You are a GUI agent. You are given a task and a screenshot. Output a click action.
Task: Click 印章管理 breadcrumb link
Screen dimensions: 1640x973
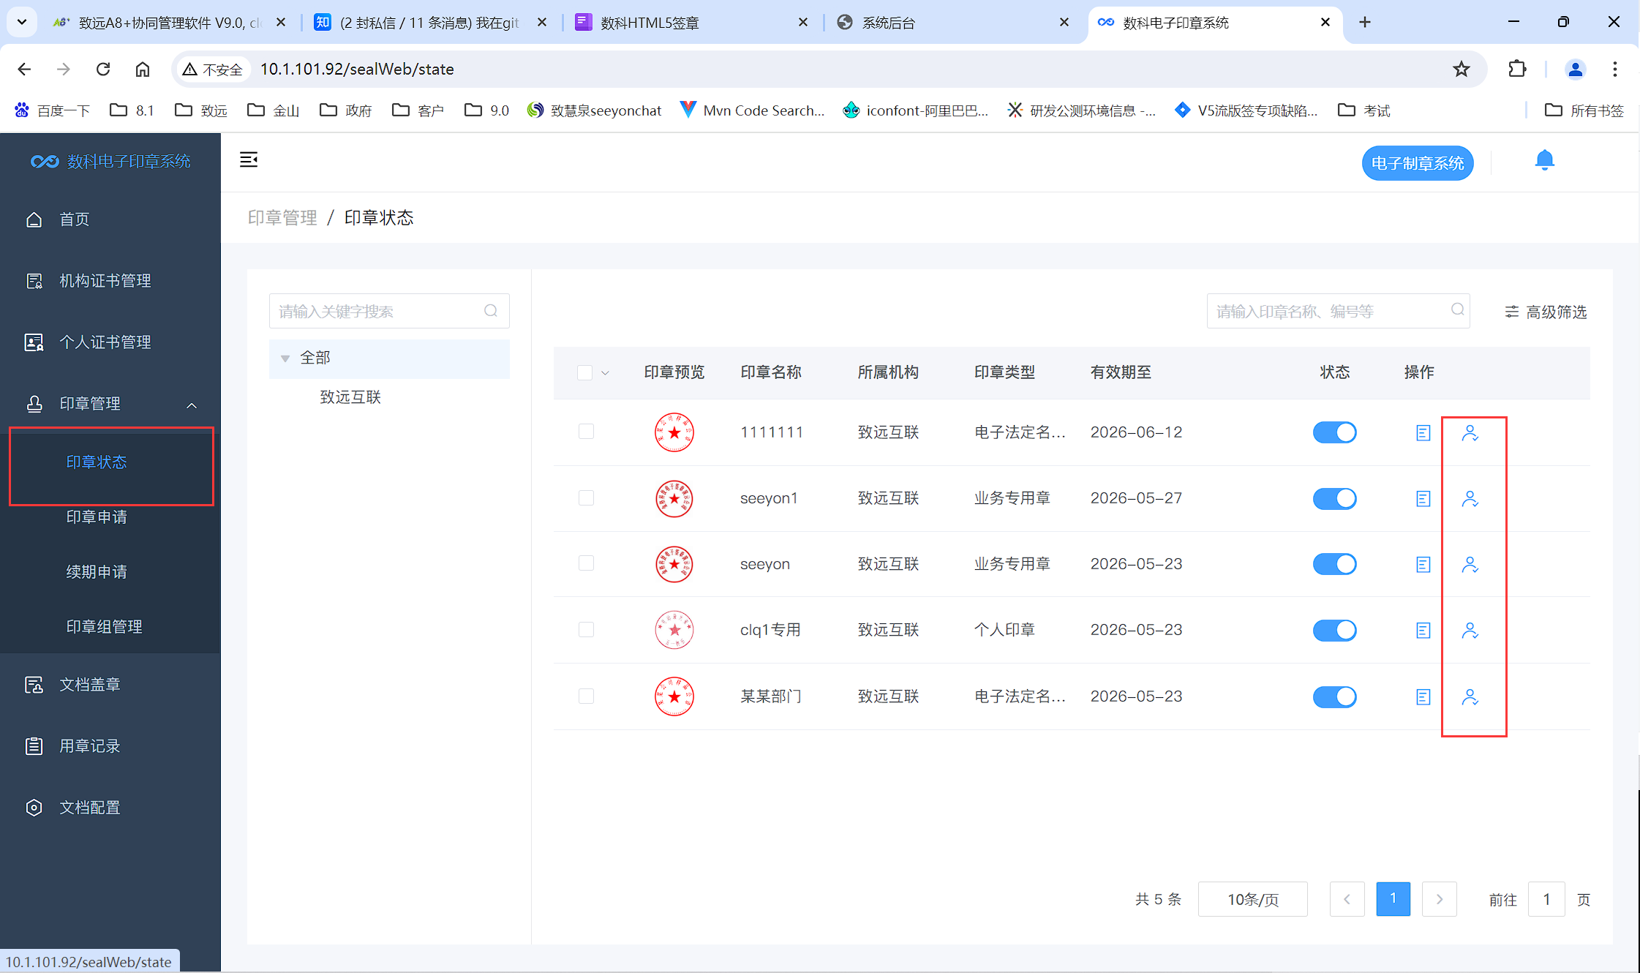[x=282, y=218]
